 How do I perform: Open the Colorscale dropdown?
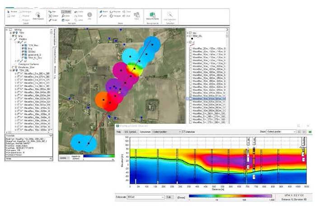point(145,197)
